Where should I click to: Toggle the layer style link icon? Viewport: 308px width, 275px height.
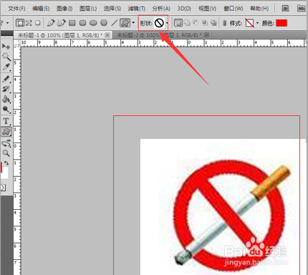pos(224,23)
